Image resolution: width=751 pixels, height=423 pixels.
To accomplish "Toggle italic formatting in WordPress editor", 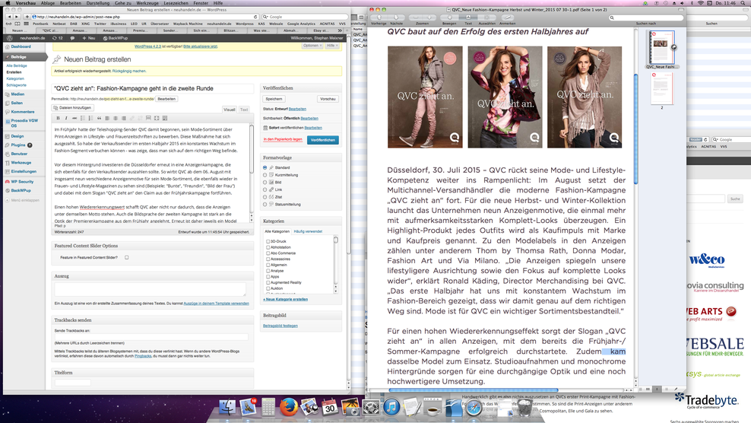I will 66,118.
